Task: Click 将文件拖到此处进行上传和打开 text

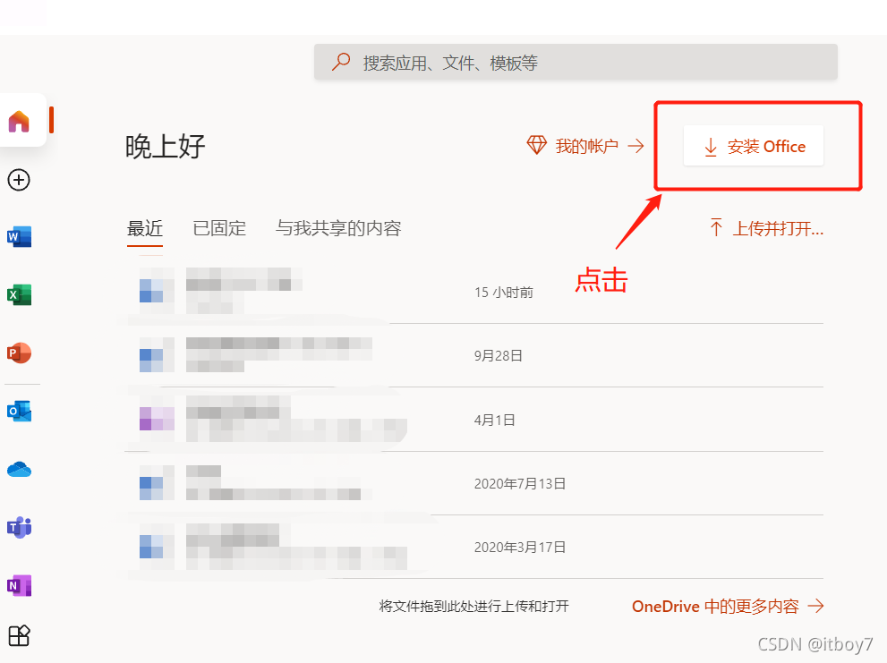Action: pyautogui.click(x=474, y=607)
